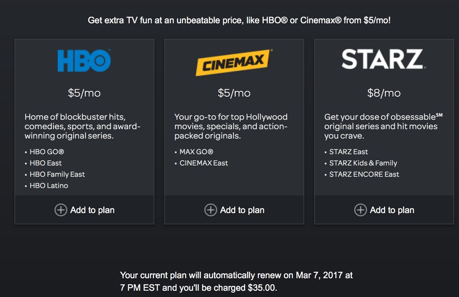Click STARZ ENCORE East item
The image size is (459, 297).
pyautogui.click(x=364, y=174)
